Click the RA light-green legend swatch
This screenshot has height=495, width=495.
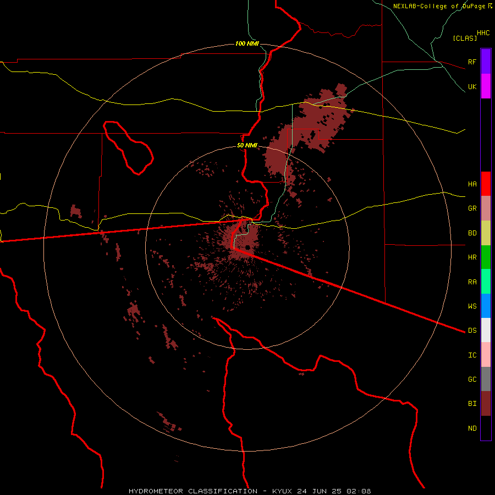(486, 281)
